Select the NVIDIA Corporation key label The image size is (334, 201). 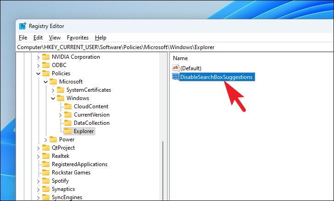[x=76, y=57]
